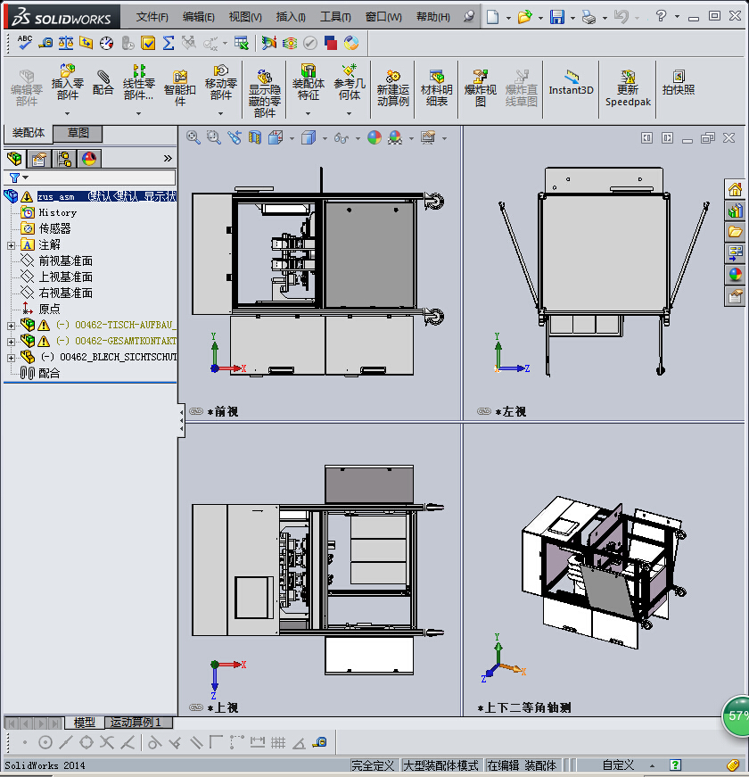The width and height of the screenshot is (749, 777).
Task: Open View Settings monitor icon
Action: pos(427,137)
